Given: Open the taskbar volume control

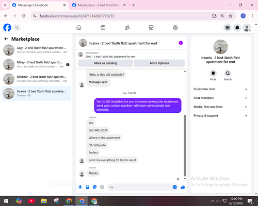Looking at the screenshot, I should [x=218, y=201].
